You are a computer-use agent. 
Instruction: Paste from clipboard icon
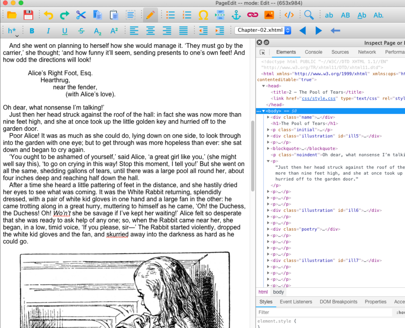114,15
